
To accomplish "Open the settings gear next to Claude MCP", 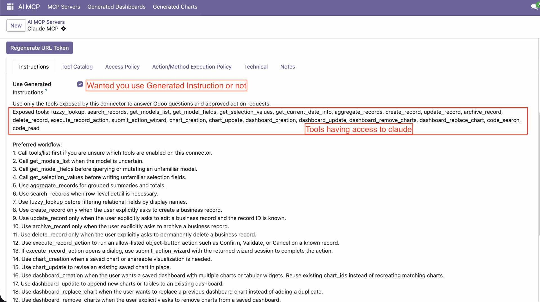I will 64,29.
